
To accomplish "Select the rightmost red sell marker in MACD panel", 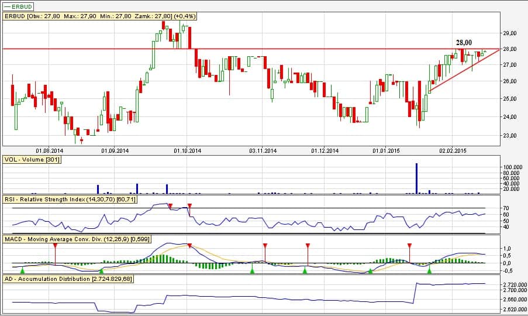I will [x=409, y=245].
